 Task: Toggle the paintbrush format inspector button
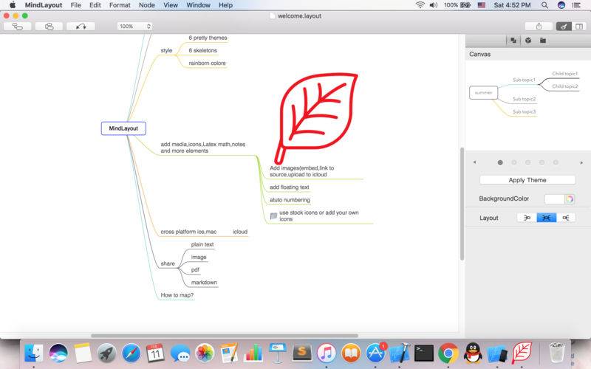coord(564,26)
